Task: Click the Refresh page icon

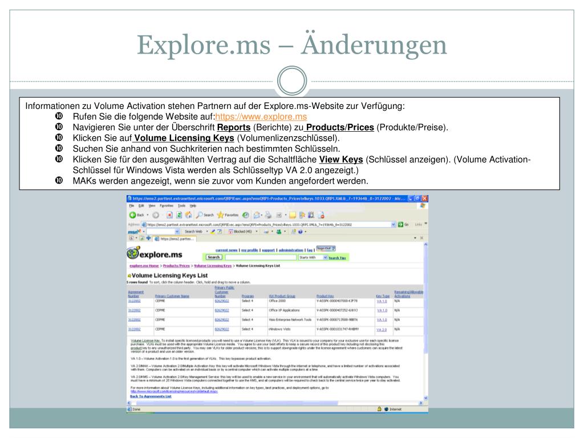Action: [179, 215]
